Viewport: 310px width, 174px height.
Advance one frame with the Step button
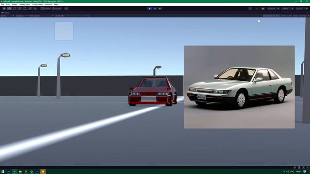tap(160, 9)
